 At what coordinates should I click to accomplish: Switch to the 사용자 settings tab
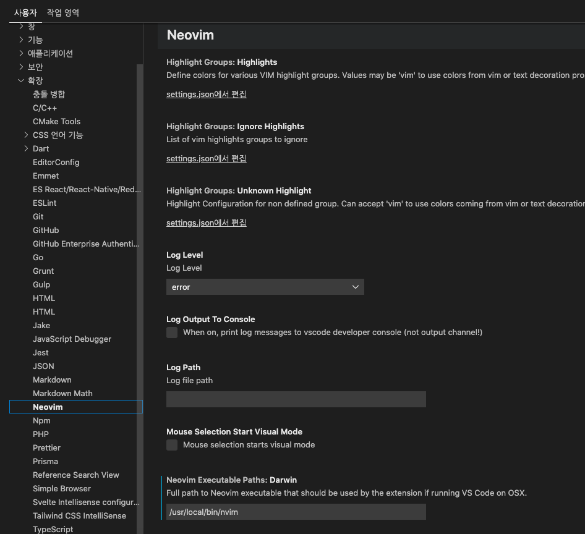(x=25, y=13)
